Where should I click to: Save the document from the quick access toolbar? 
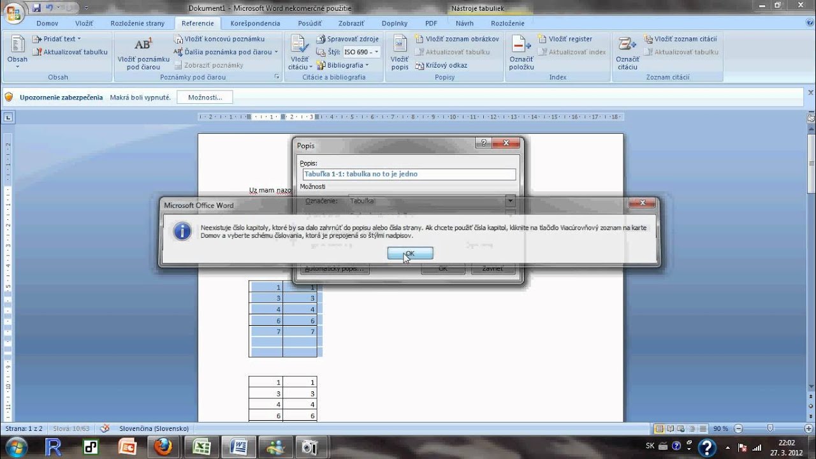click(36, 8)
